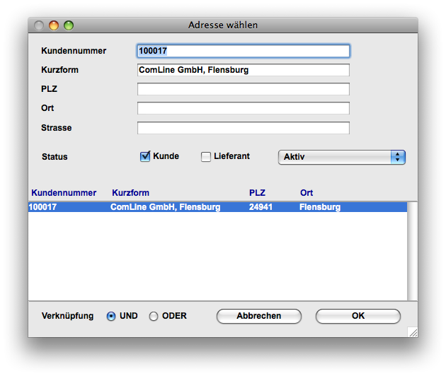Click the Kundennummer input field
Image resolution: width=446 pixels, height=376 pixels.
tap(243, 51)
